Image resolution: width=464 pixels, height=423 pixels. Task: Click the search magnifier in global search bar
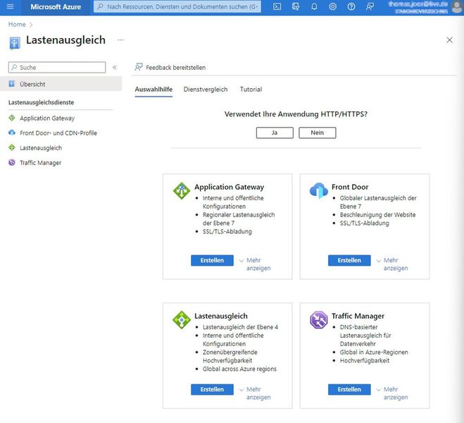(101, 6)
